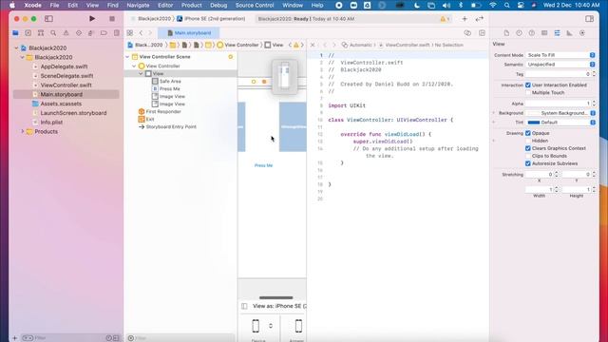Open the Product menu
The width and height of the screenshot is (608, 342).
pyautogui.click(x=192, y=5)
